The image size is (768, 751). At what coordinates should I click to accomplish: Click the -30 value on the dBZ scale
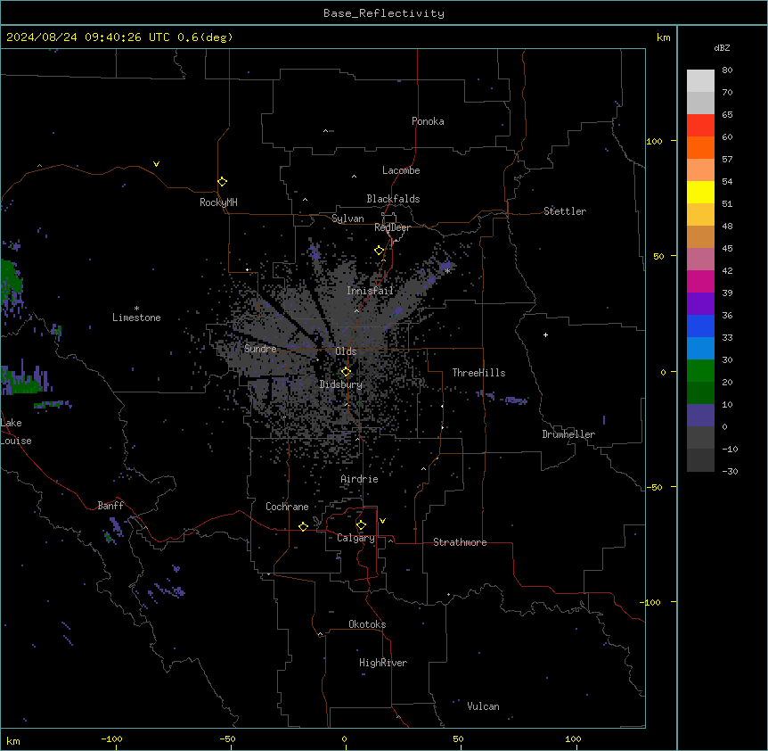click(x=730, y=471)
